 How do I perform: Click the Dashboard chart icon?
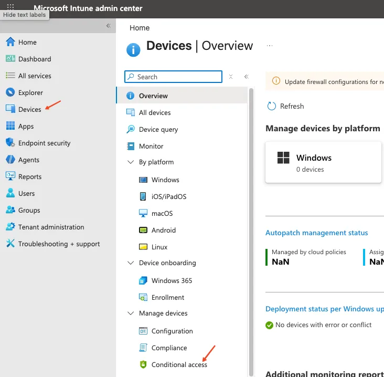(x=10, y=59)
